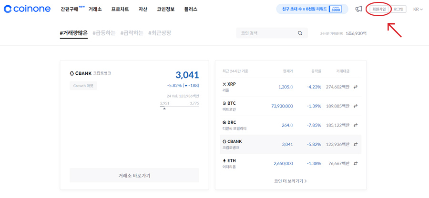Select the #급등하는 tab
Viewport: 429px width, 198px height.
tap(104, 33)
